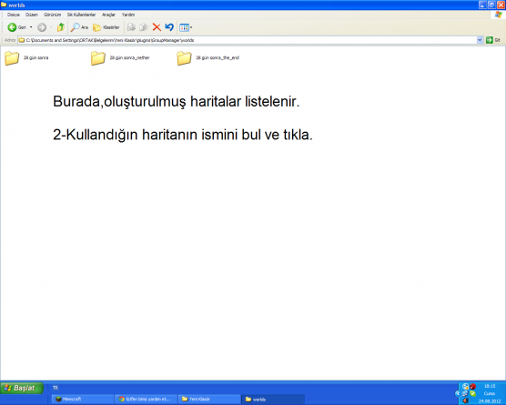The width and height of the screenshot is (506, 405).
Task: Open the Sık Kullanılanlar menu
Action: click(81, 15)
